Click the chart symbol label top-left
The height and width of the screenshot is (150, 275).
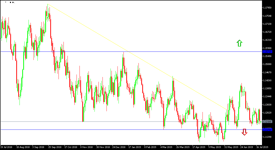point(9,2)
